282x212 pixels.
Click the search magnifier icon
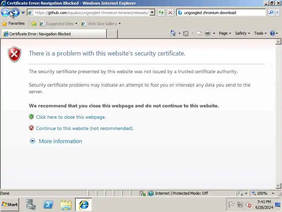271,13
